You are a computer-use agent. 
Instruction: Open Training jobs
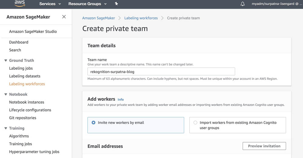coord(21,144)
